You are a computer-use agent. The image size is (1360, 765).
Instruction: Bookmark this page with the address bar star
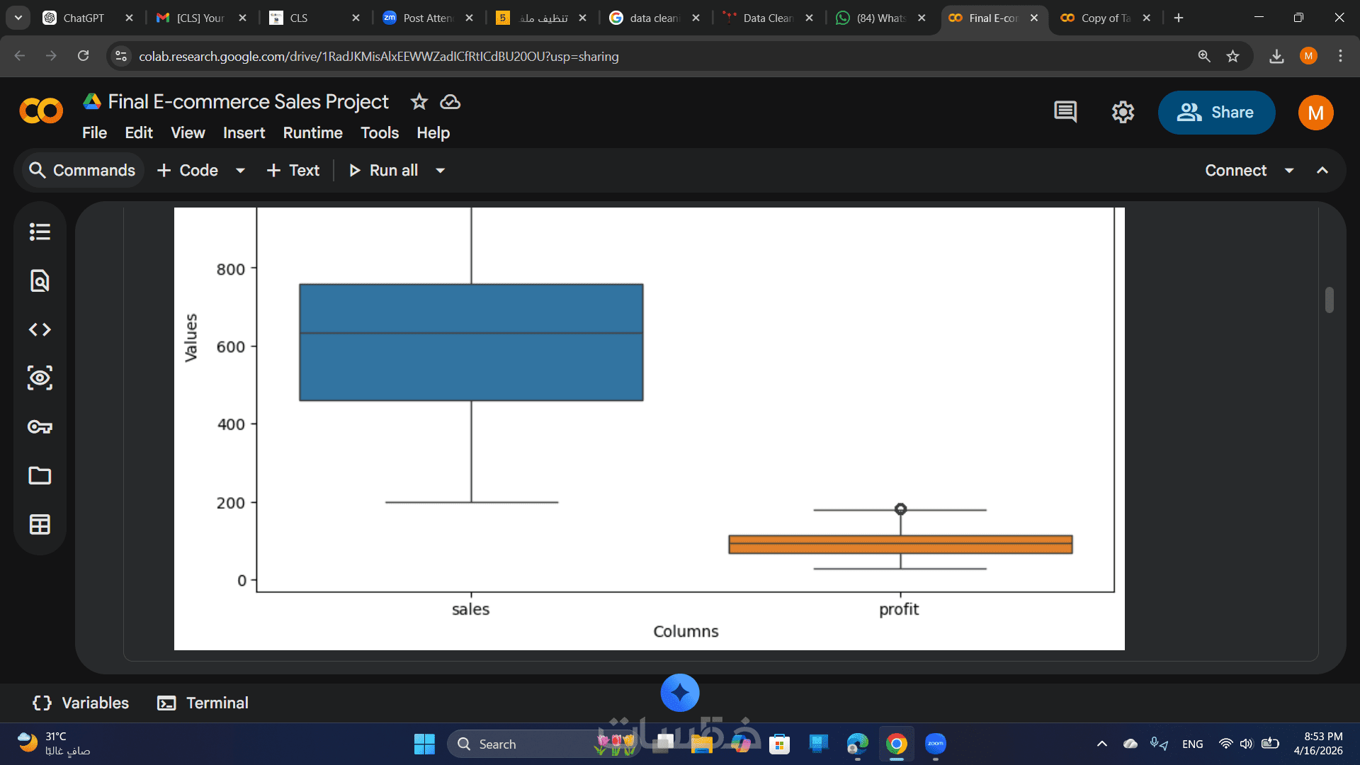(x=1232, y=56)
